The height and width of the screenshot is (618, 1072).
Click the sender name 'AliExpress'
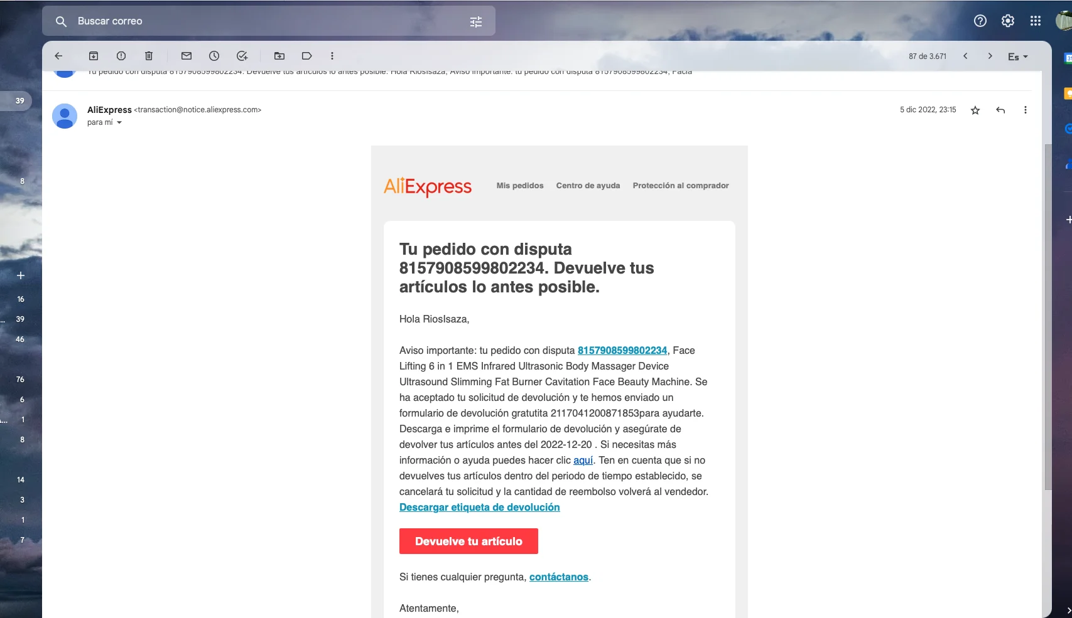click(109, 110)
